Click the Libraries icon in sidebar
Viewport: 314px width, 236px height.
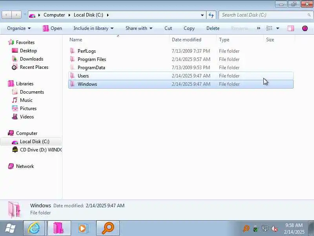[x=11, y=83]
